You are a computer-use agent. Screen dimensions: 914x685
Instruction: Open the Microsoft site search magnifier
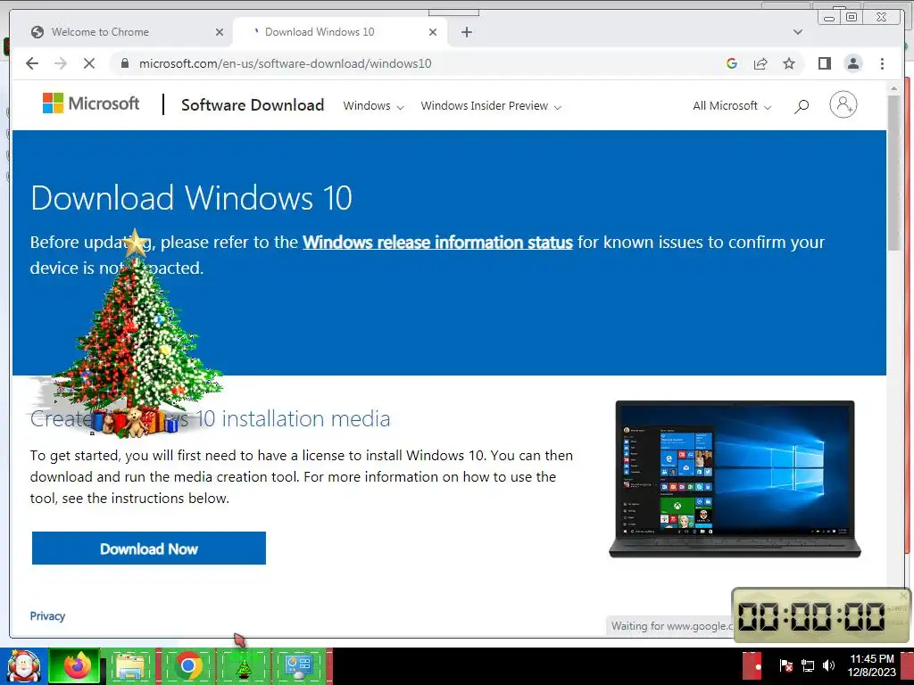(x=802, y=106)
